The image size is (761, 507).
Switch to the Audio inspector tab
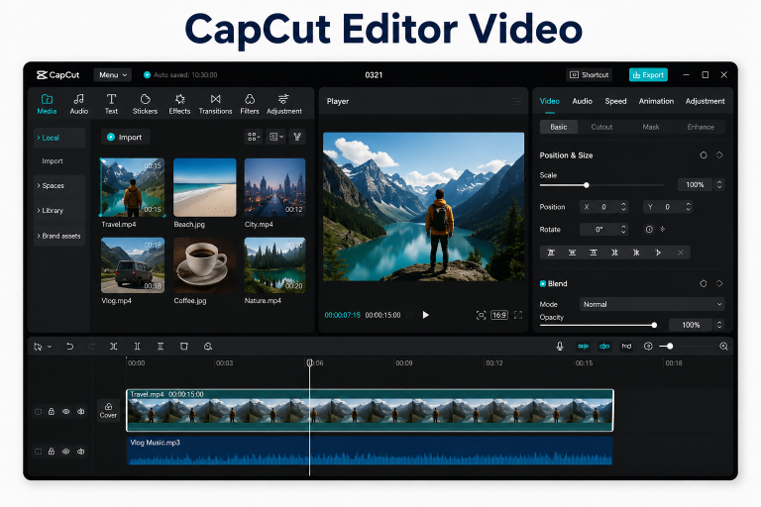coord(582,101)
